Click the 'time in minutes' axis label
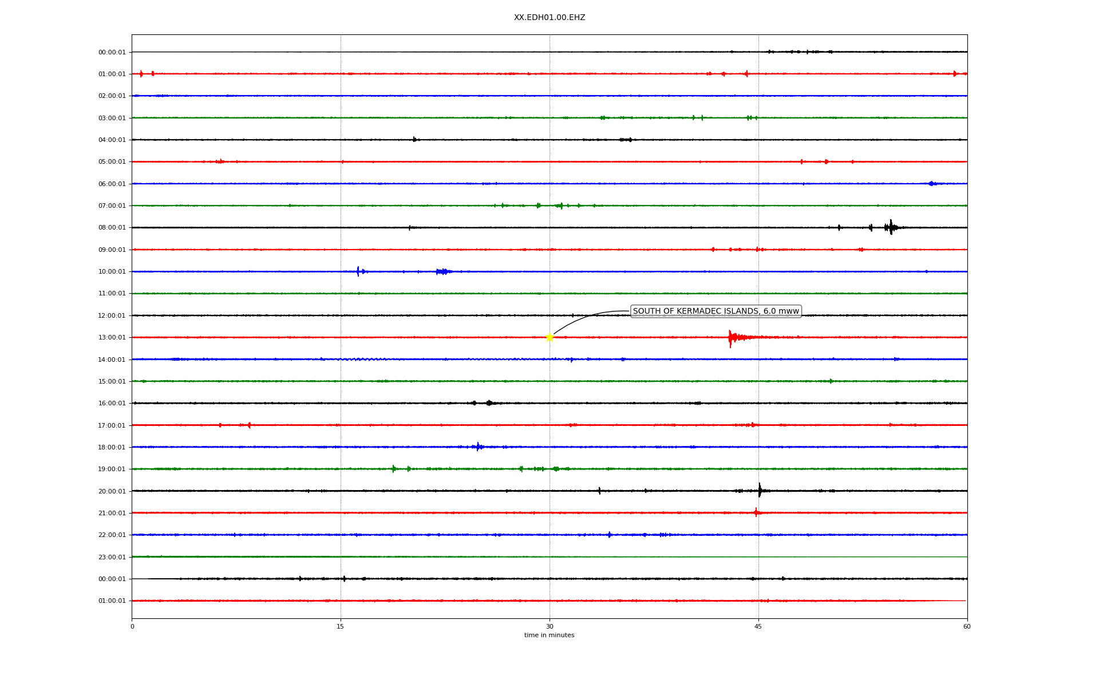The image size is (1099, 687). click(x=549, y=635)
